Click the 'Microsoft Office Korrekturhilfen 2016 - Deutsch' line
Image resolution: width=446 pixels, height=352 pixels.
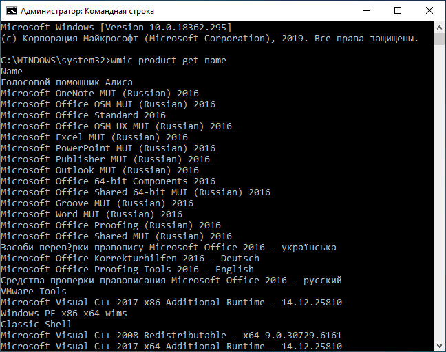[130, 258]
